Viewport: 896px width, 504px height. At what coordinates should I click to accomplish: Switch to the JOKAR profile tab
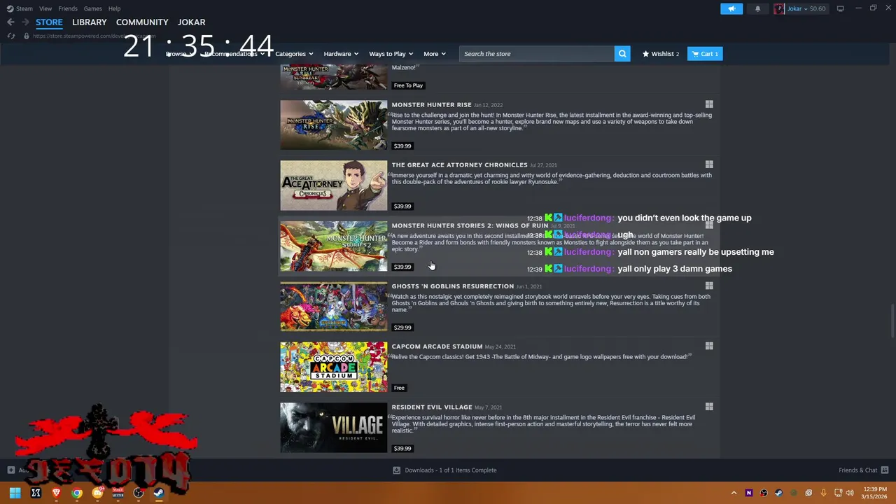pos(191,22)
